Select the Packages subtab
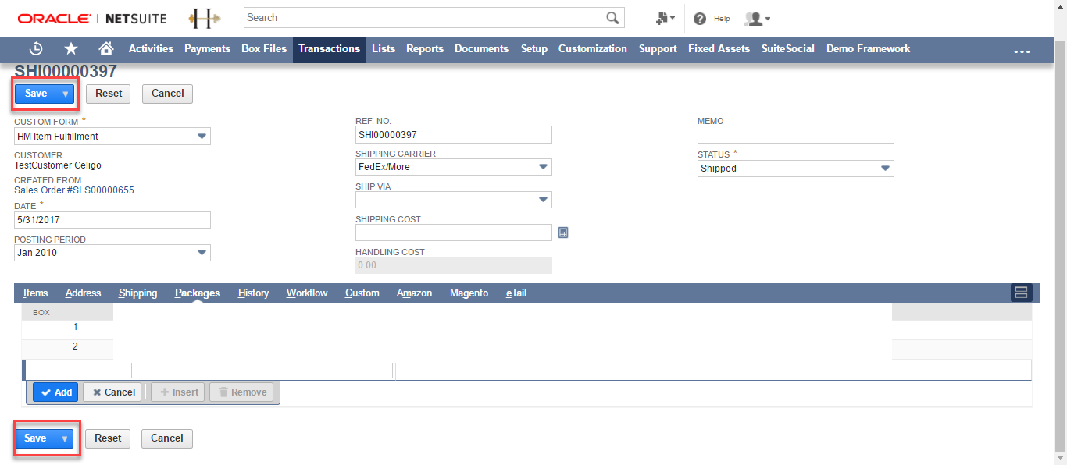 [x=198, y=293]
